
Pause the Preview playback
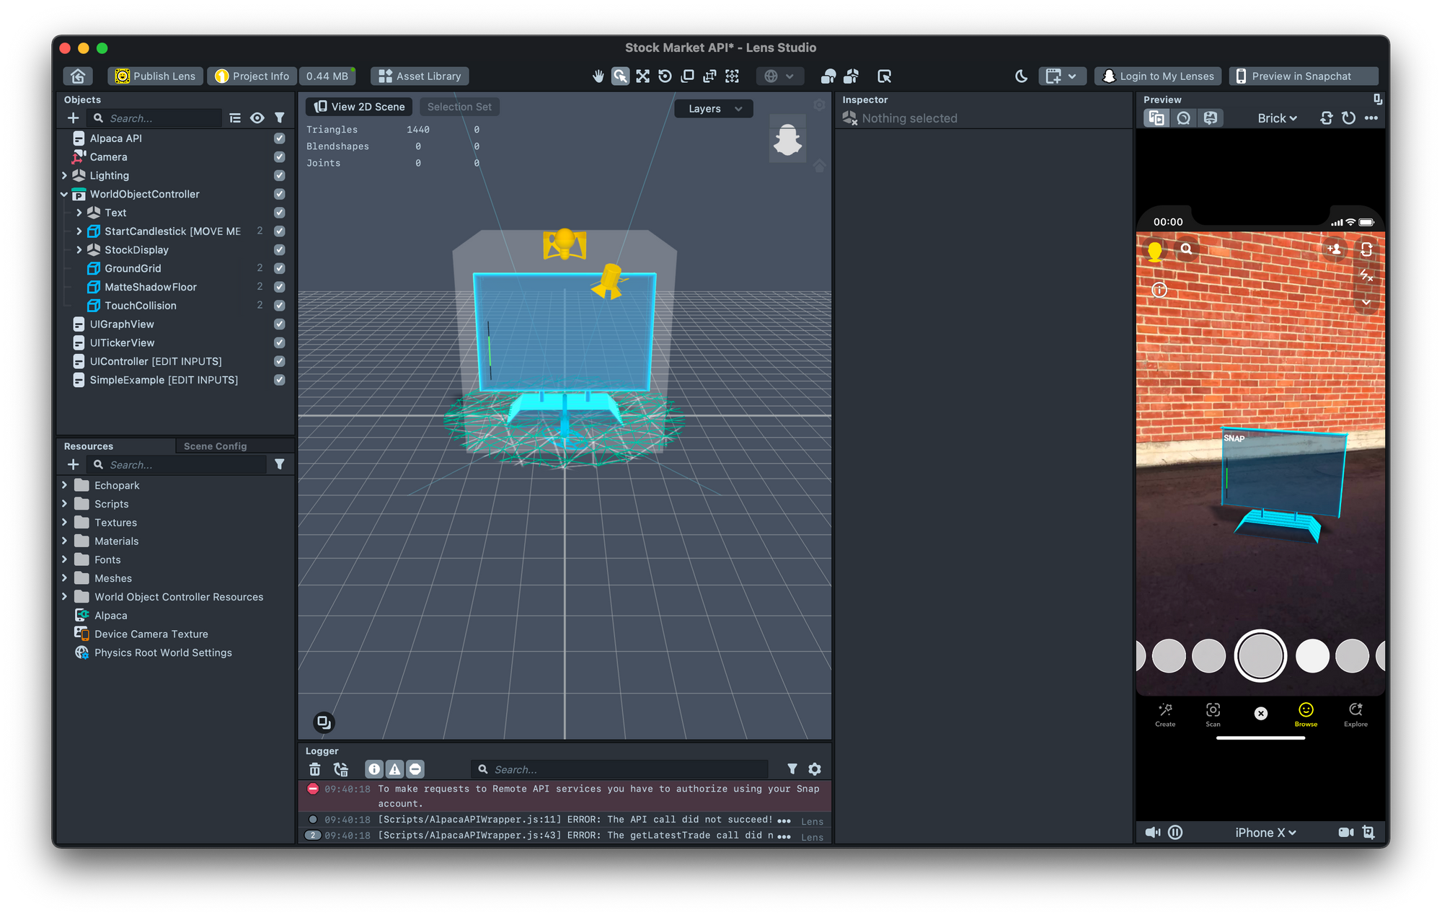pyautogui.click(x=1175, y=832)
